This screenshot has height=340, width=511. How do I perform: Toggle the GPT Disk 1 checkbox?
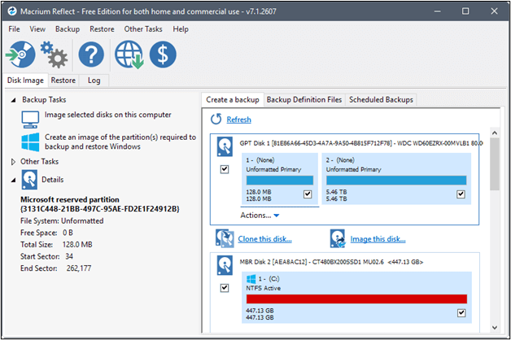[225, 169]
